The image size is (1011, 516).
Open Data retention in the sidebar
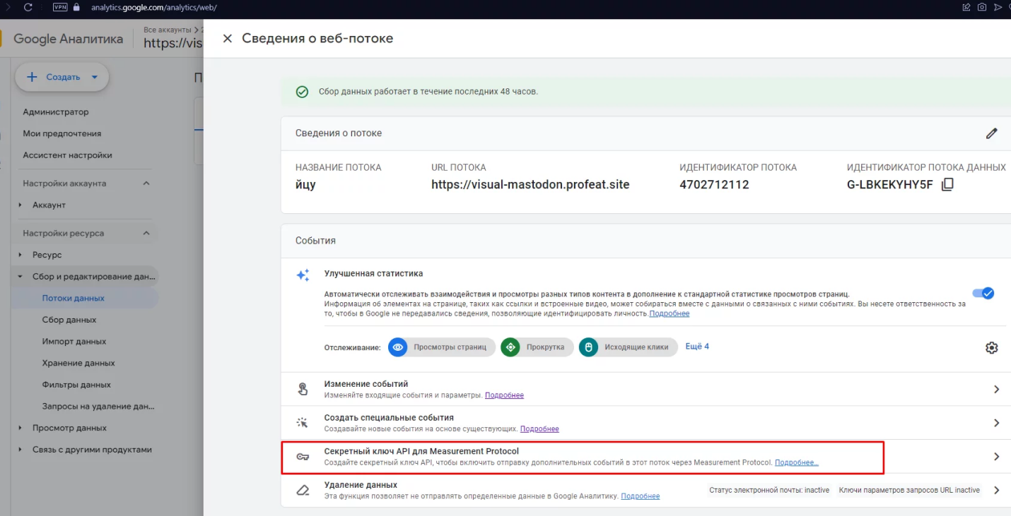(x=78, y=363)
